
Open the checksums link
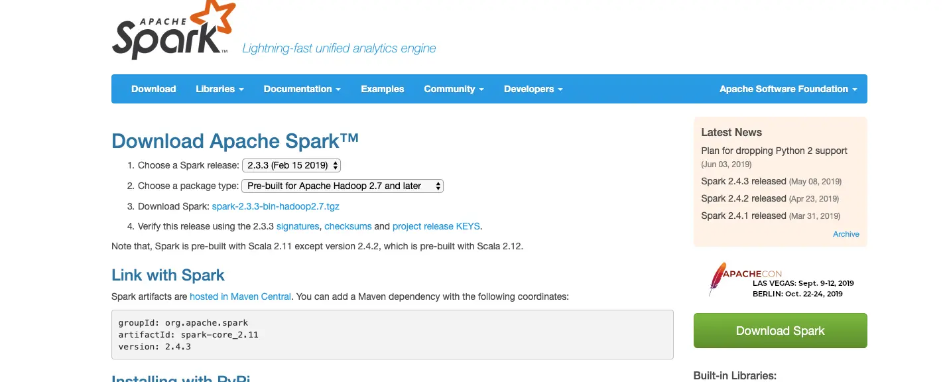(x=348, y=226)
